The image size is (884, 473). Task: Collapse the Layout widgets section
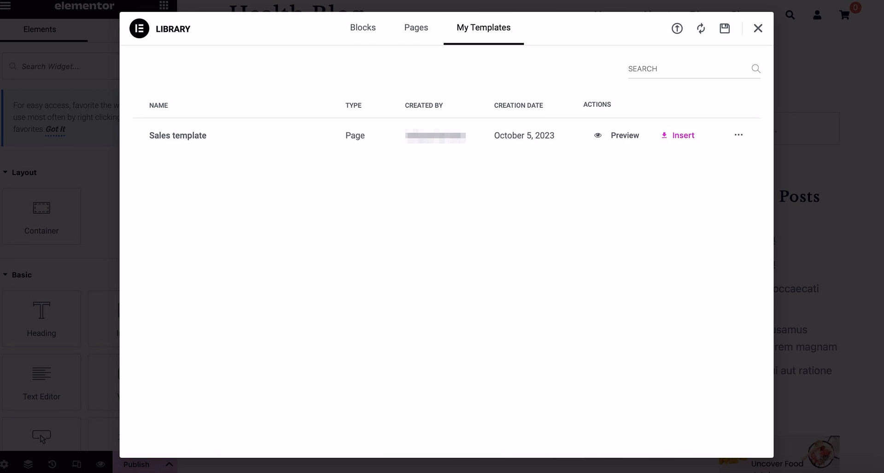click(5, 172)
